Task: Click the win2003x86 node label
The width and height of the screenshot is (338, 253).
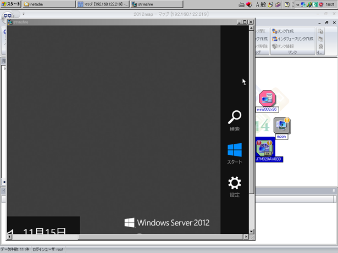Action: [x=267, y=109]
